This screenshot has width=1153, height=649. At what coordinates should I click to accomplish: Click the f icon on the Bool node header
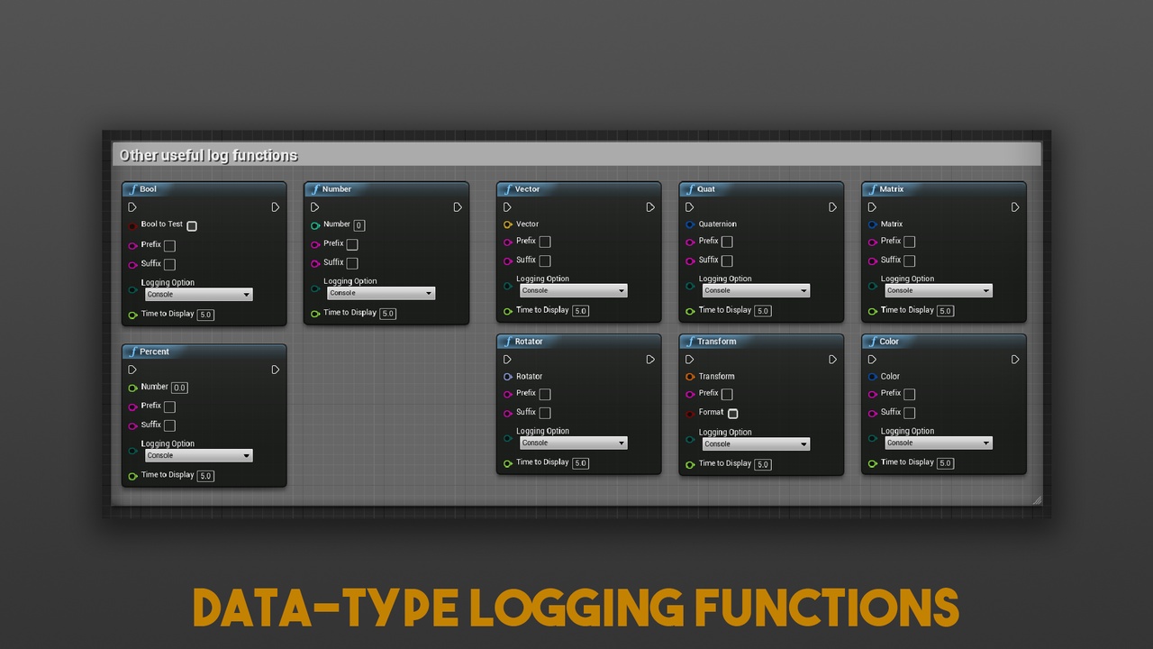134,189
